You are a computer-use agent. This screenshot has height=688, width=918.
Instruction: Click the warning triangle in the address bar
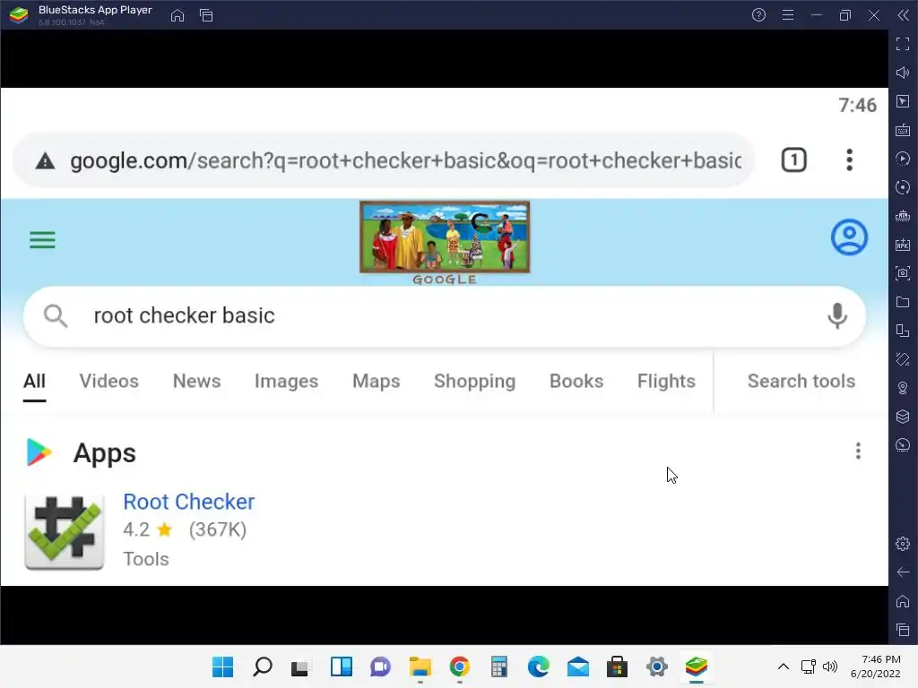click(x=45, y=160)
